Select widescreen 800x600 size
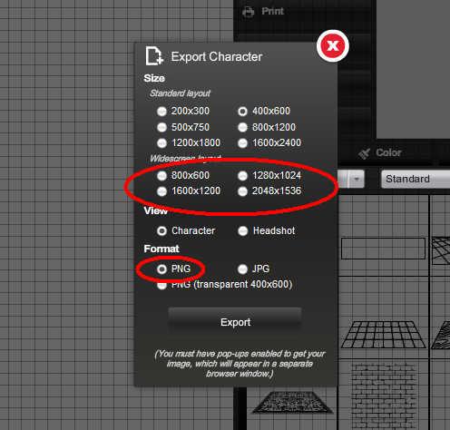 coord(161,175)
